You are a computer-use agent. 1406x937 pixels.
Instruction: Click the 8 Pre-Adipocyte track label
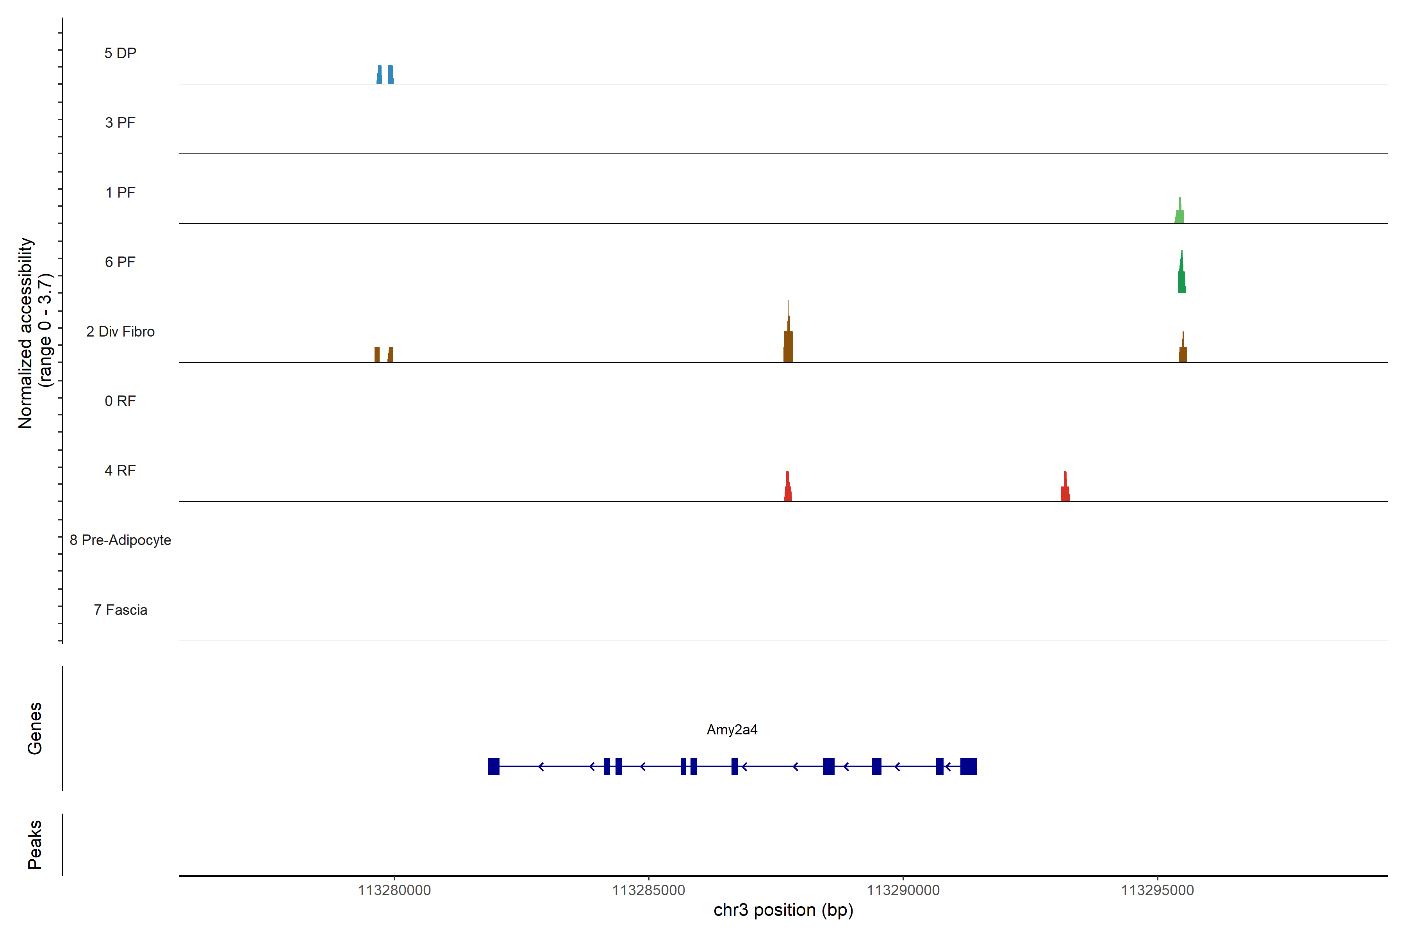120,540
